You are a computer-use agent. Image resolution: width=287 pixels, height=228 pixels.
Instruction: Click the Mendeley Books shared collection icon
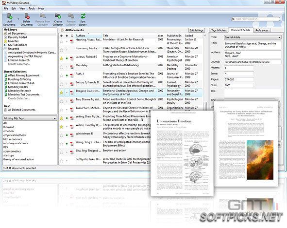pyautogui.click(x=6, y=87)
